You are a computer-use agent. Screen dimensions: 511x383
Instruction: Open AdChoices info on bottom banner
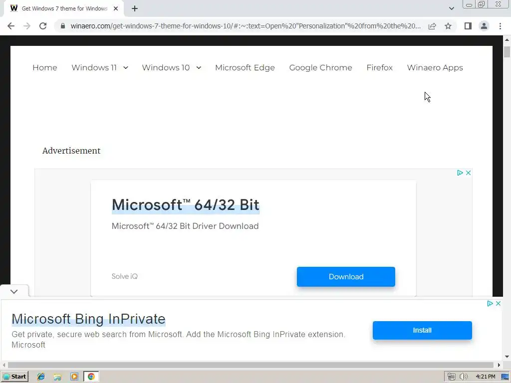490,304
